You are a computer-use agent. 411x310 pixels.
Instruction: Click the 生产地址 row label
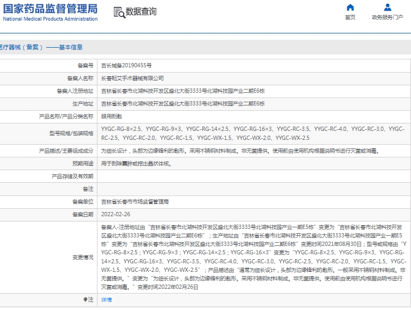tap(83, 103)
